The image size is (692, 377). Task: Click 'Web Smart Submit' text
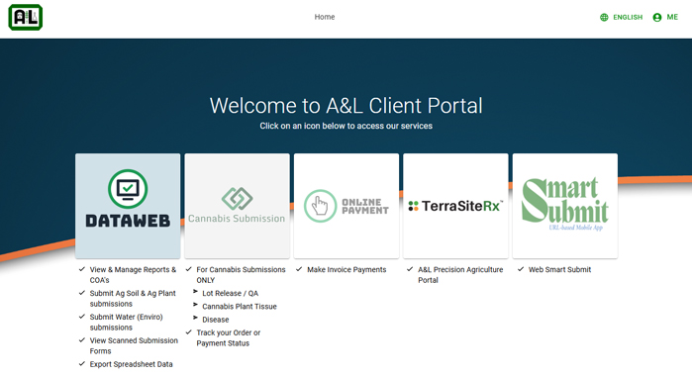(559, 269)
